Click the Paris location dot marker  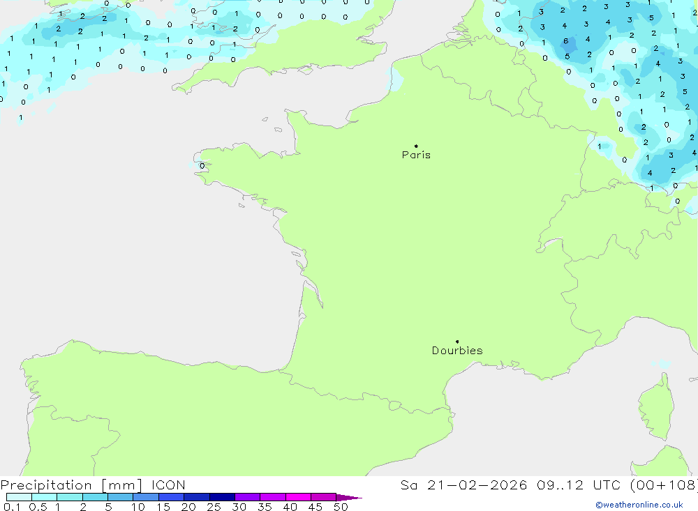pos(416,146)
